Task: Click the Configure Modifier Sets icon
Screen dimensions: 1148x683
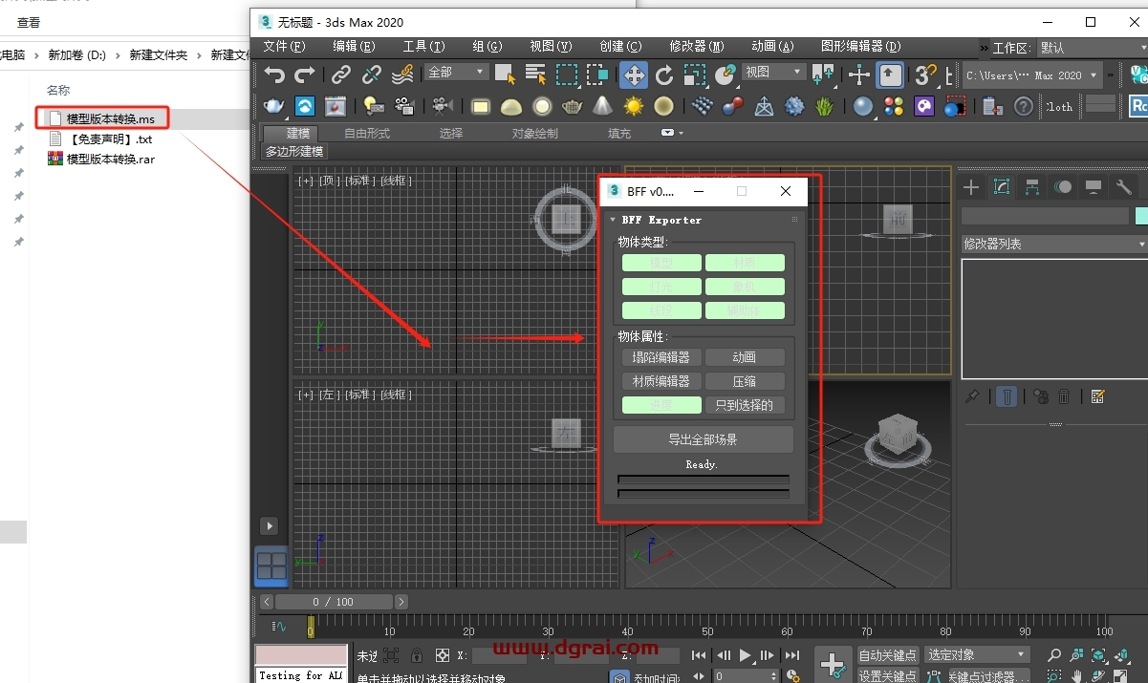Action: (1097, 396)
